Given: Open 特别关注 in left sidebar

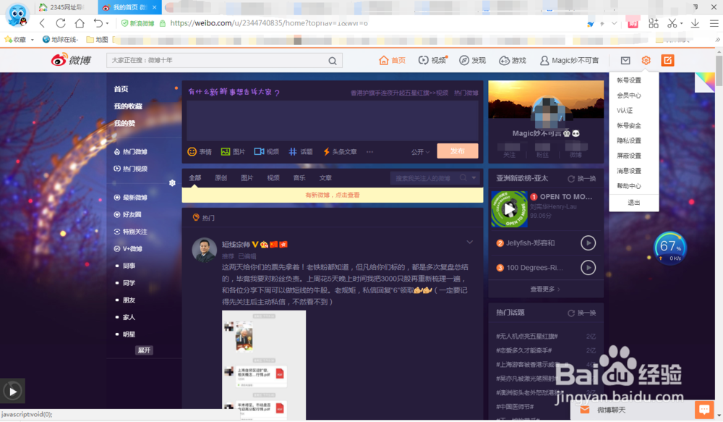Looking at the screenshot, I should (x=131, y=232).
